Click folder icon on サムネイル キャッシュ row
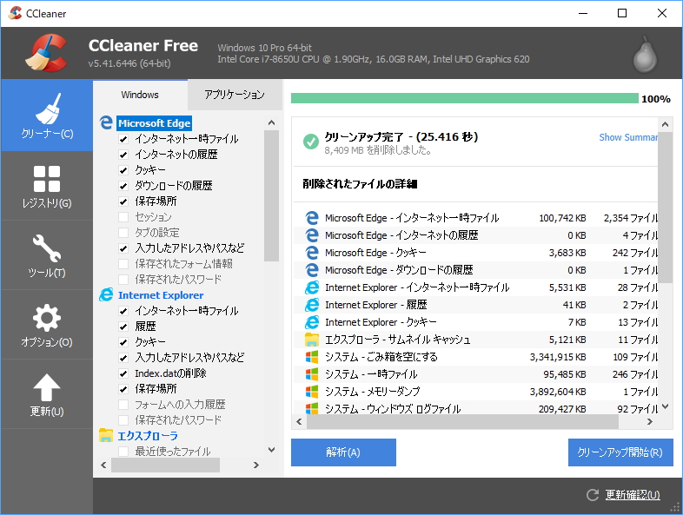This screenshot has height=515, width=683. [x=312, y=340]
